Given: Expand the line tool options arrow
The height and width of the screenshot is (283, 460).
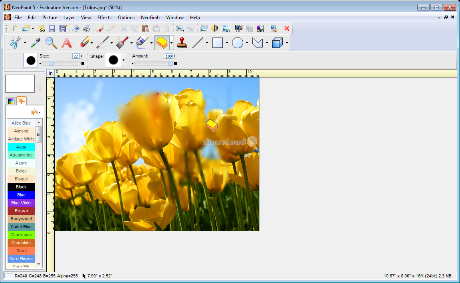Looking at the screenshot, I should click(x=207, y=43).
